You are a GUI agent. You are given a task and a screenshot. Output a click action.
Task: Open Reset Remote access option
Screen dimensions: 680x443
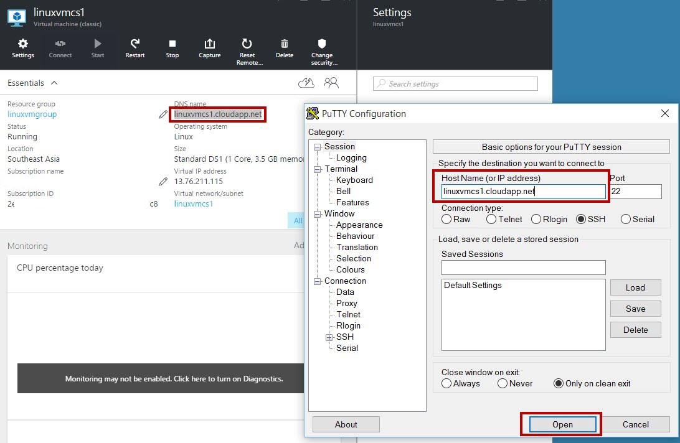click(x=247, y=52)
